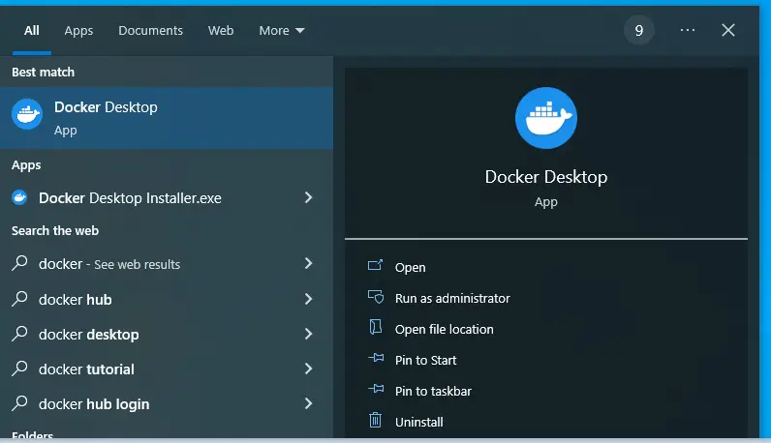Screen dimensions: 771x443
Task: Click the rewards badge showing 9
Action: (x=638, y=30)
